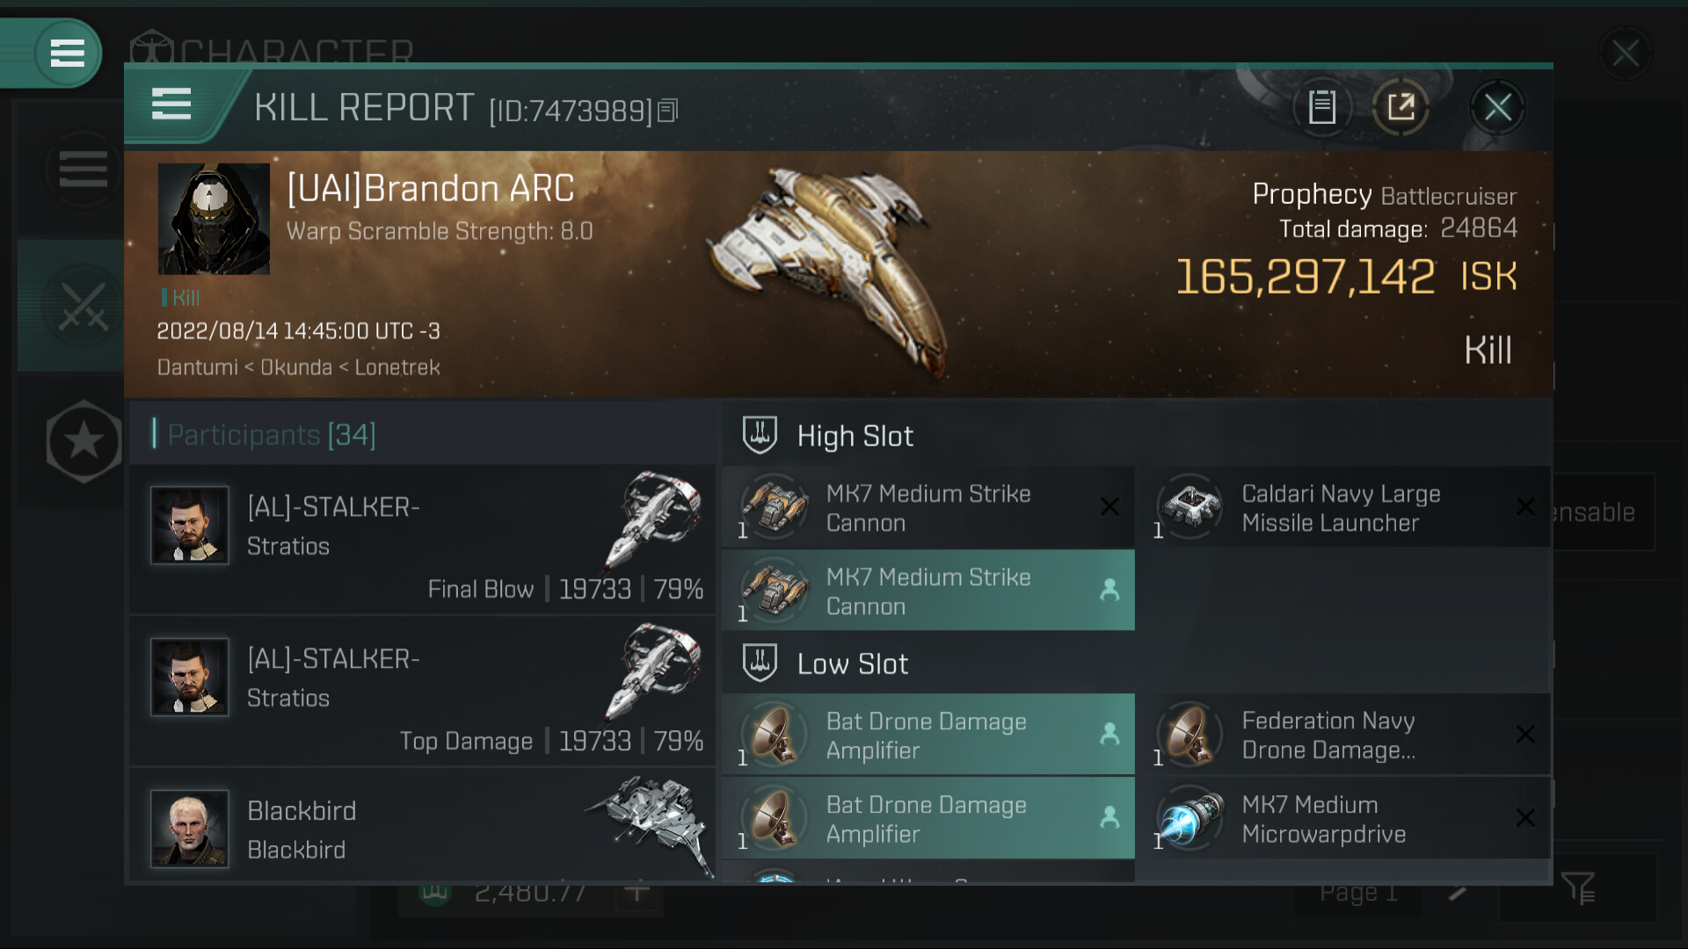Select first MK7 Medium Strike Cannon row

click(x=928, y=507)
